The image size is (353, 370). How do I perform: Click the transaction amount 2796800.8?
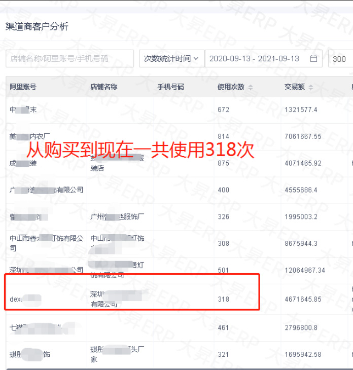pos(301,327)
